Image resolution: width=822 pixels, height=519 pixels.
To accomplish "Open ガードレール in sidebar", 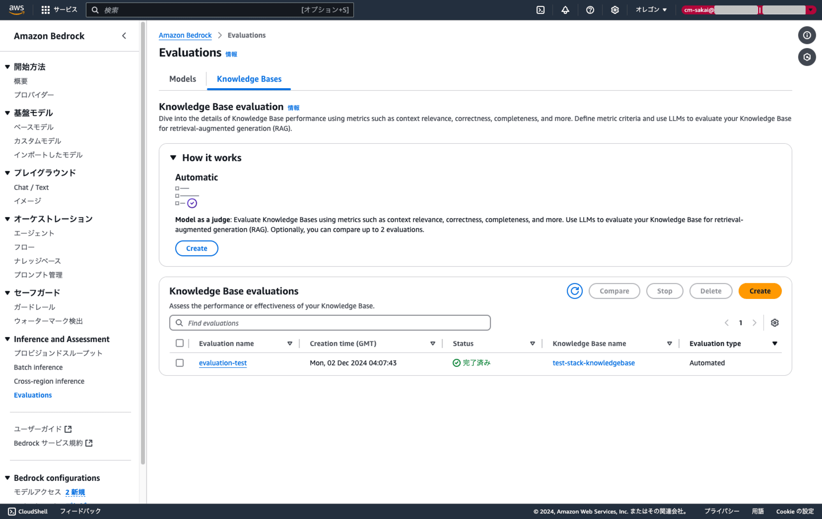I will [35, 307].
